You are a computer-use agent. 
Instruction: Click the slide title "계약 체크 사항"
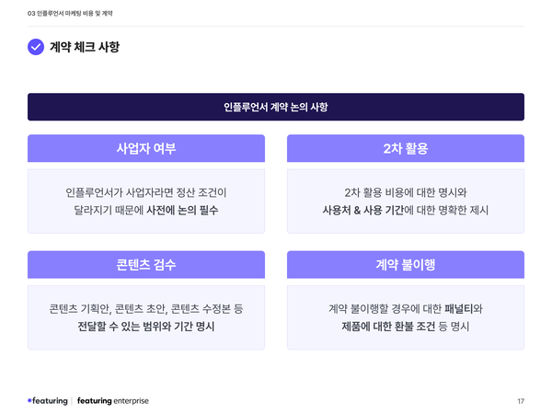click(85, 47)
